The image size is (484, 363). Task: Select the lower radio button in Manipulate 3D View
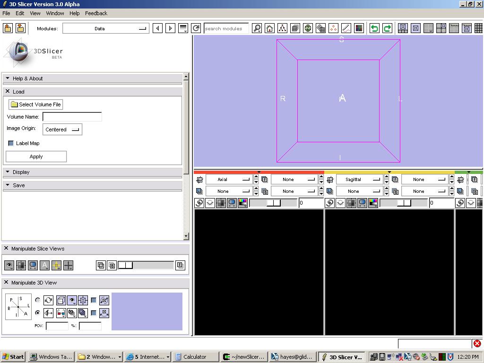pyautogui.click(x=38, y=313)
